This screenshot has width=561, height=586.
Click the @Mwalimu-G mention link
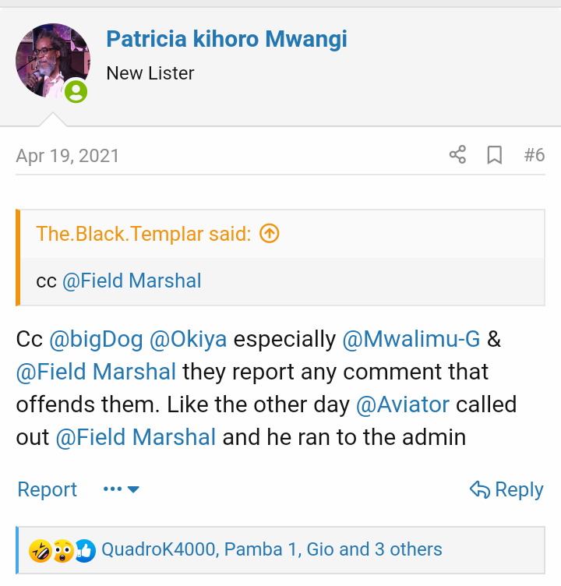tap(411, 340)
